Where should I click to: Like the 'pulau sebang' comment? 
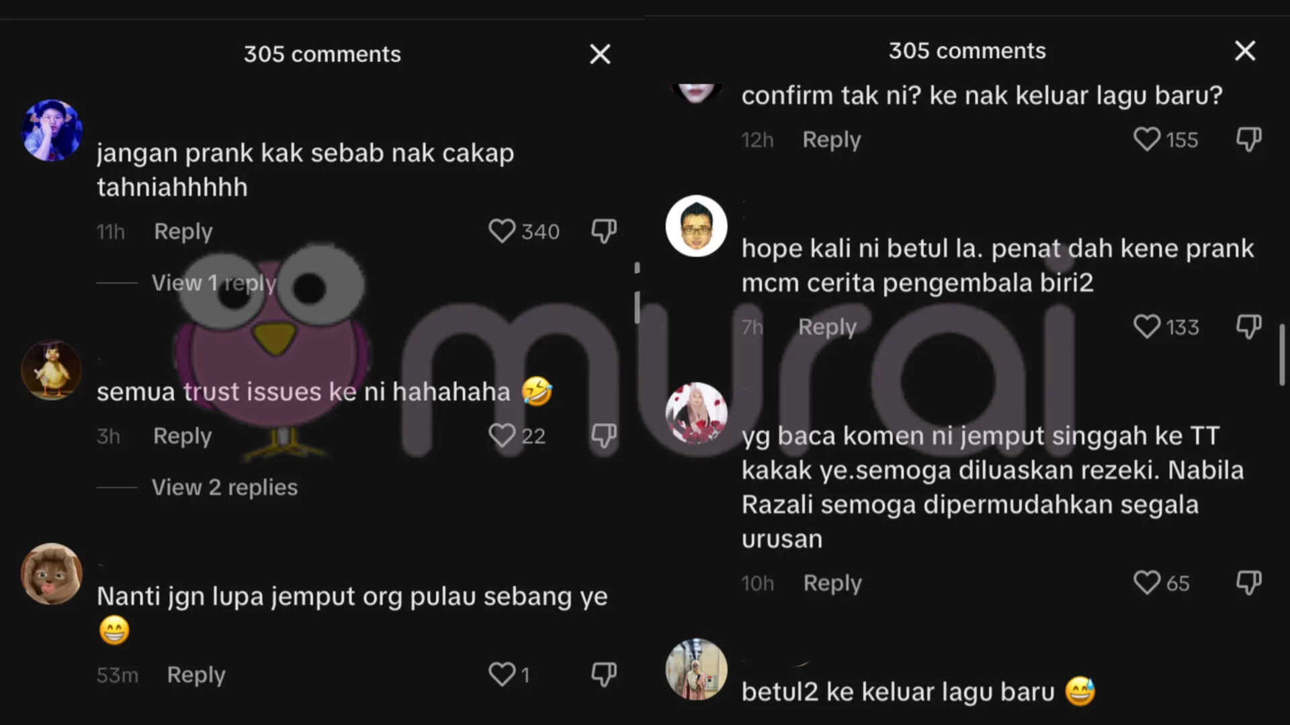point(501,675)
